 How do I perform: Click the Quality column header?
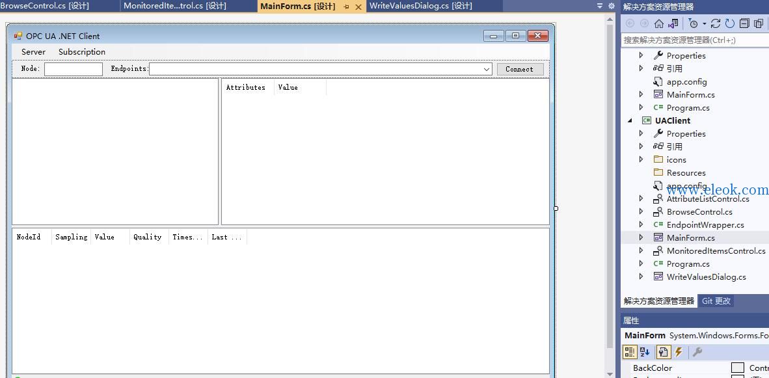click(149, 237)
